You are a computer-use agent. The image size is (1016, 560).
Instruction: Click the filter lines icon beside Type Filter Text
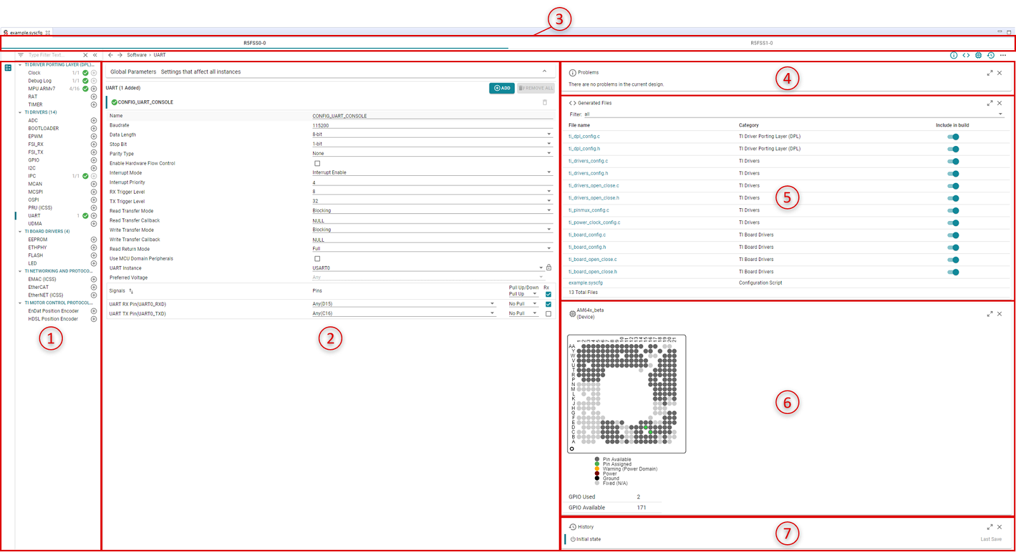point(21,55)
